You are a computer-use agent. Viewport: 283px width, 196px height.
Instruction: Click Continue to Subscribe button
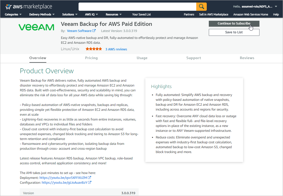pyautogui.click(x=234, y=24)
